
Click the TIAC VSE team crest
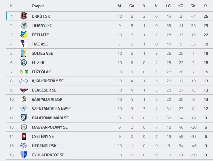coord(23,44)
